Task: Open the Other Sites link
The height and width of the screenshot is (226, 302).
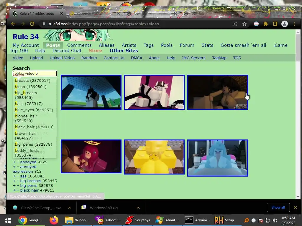Action: tap(124, 51)
